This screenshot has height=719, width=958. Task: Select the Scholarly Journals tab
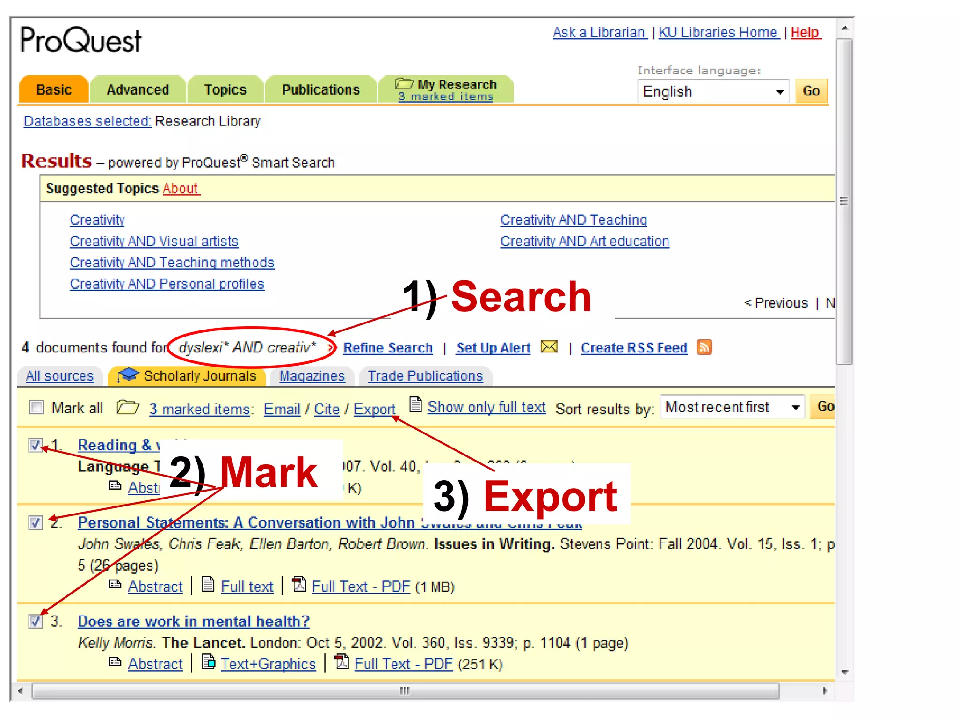point(187,376)
